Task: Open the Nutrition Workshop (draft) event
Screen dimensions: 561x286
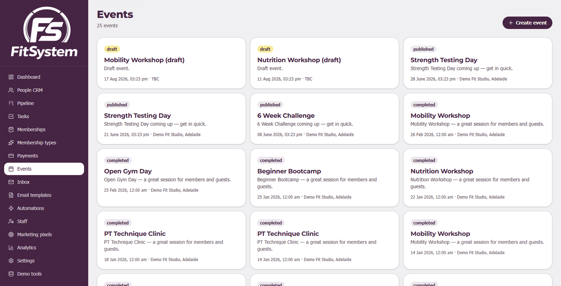Action: point(325,63)
